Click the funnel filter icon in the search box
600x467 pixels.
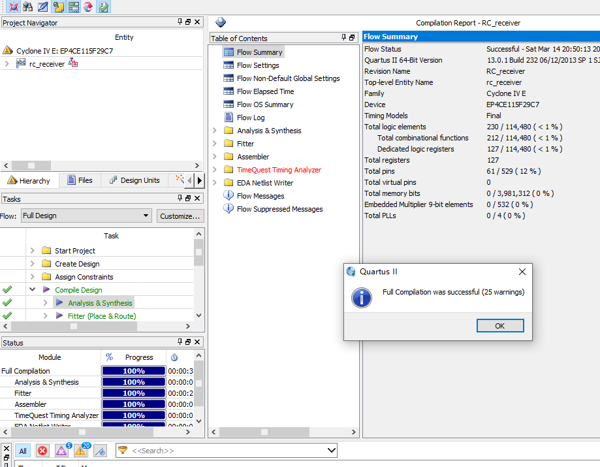[123, 450]
